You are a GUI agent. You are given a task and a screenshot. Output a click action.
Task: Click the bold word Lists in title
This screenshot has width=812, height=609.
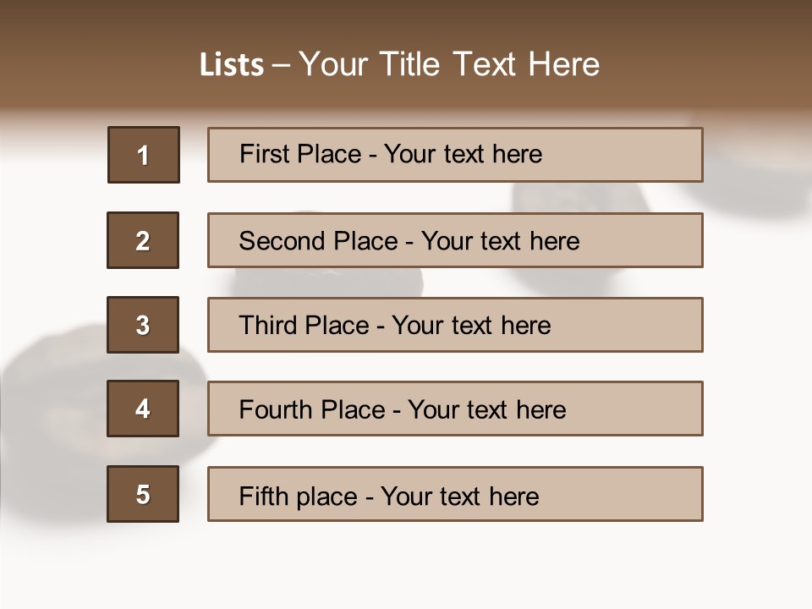coord(232,65)
